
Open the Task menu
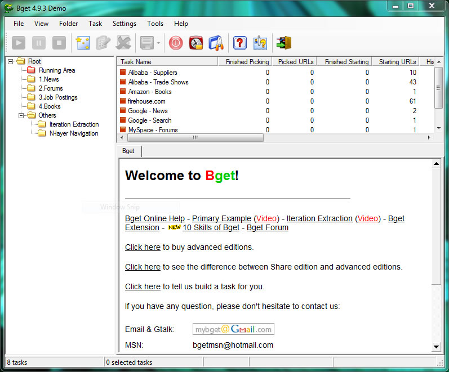[95, 24]
